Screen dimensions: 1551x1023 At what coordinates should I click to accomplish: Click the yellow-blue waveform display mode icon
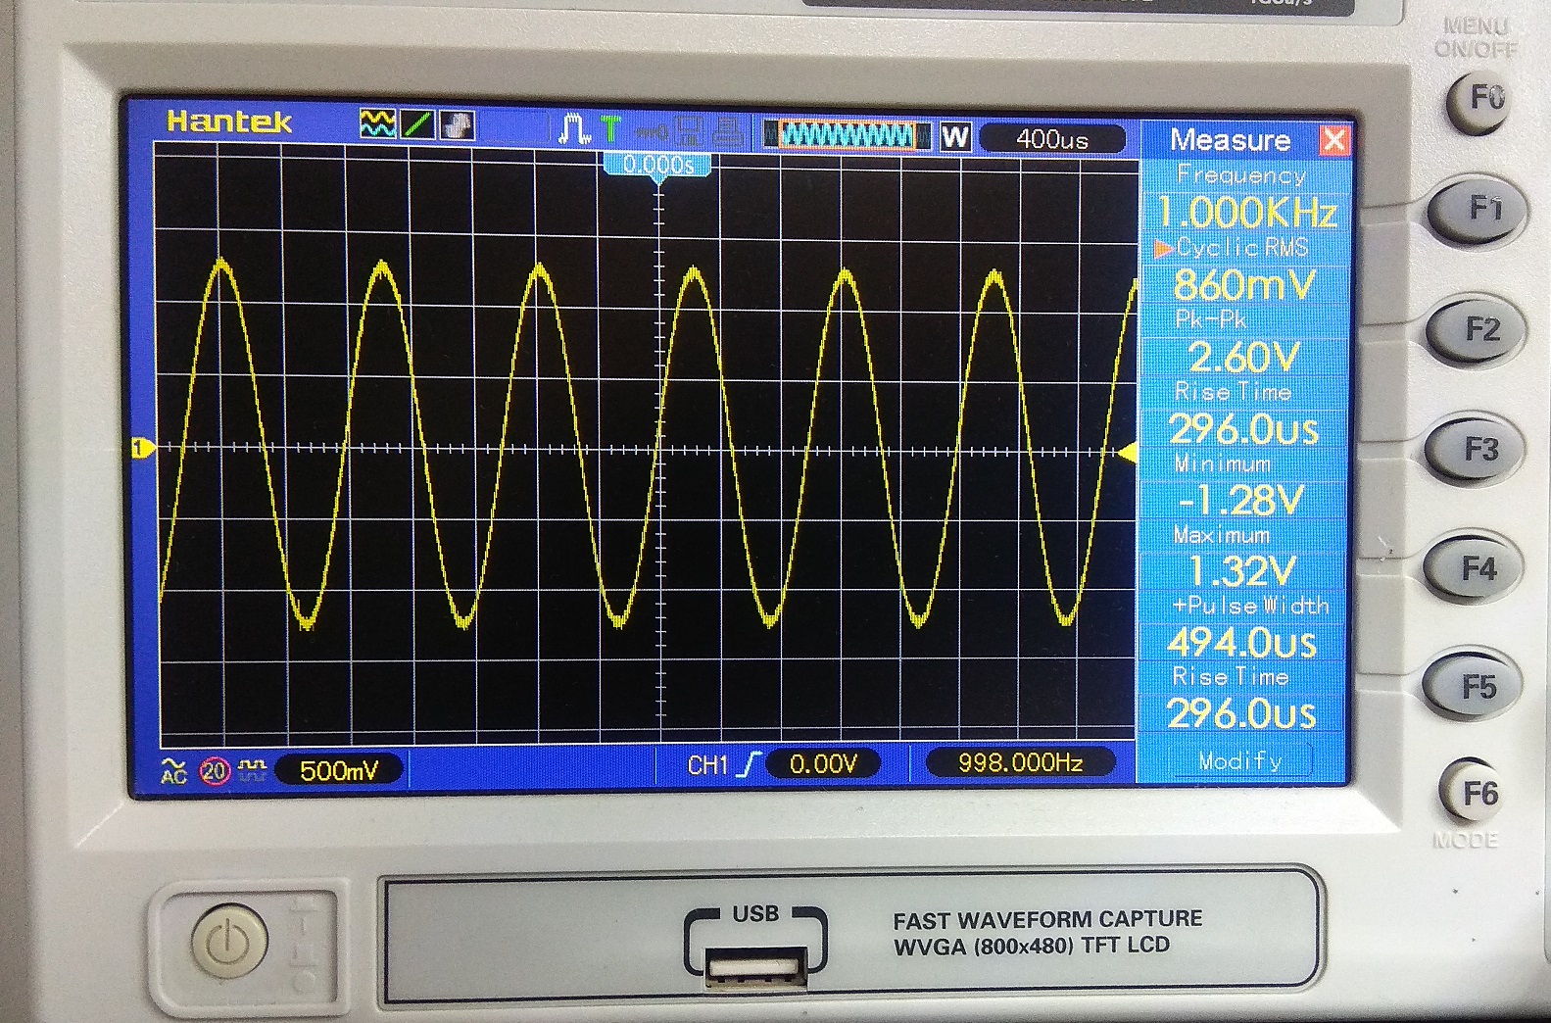pyautogui.click(x=378, y=124)
